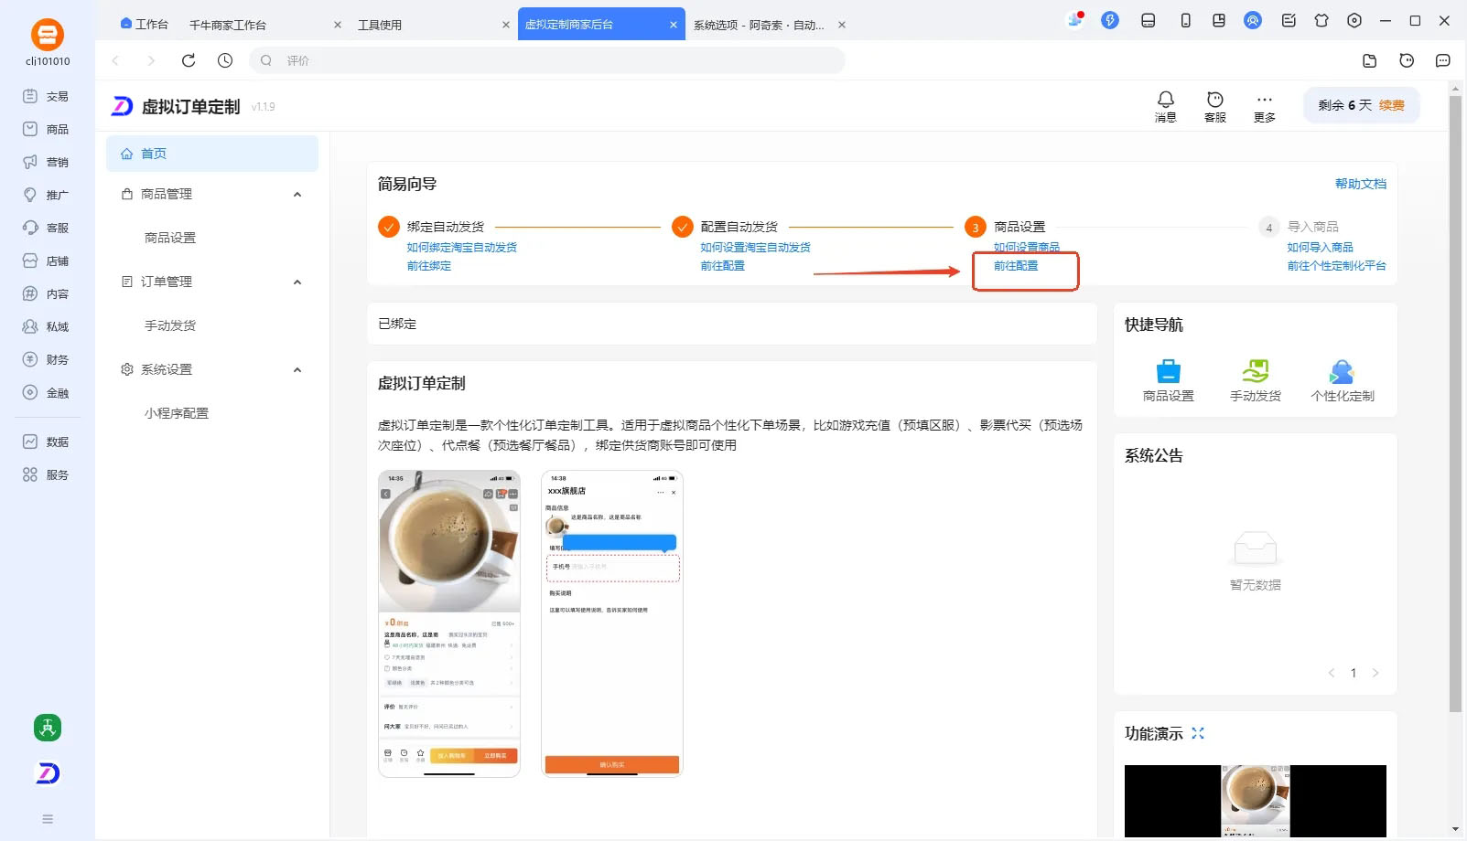Screen dimensions: 1467x841
Task: Click the chat bubble icon top right
Action: (1442, 60)
